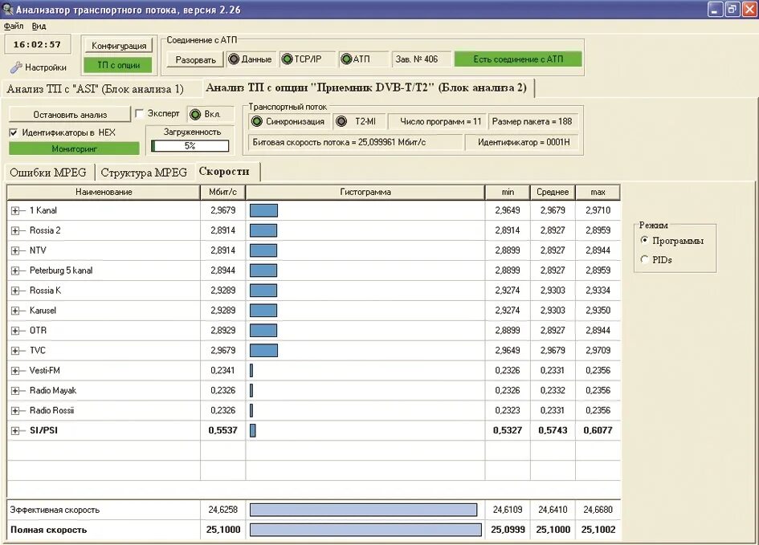Click the Данные status indicator LED
Screen dimensions: 759x545
pos(234,59)
